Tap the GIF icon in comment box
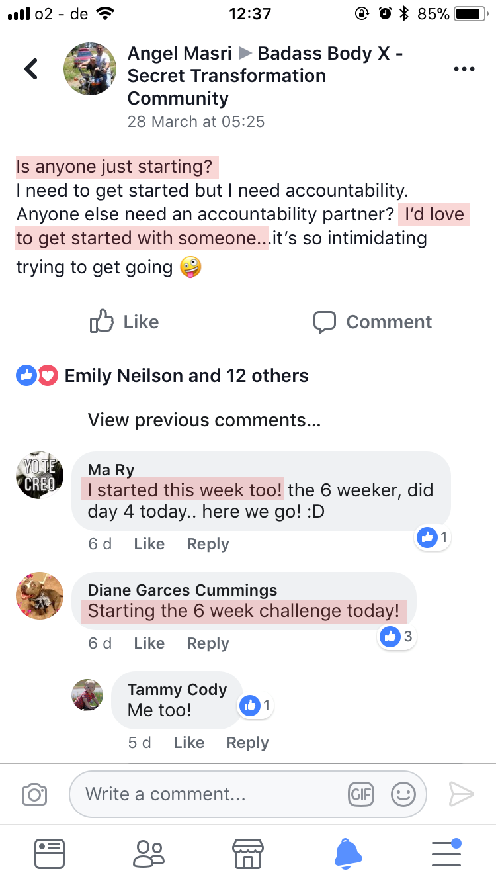Viewport: 496px width, 883px height. coord(360,794)
